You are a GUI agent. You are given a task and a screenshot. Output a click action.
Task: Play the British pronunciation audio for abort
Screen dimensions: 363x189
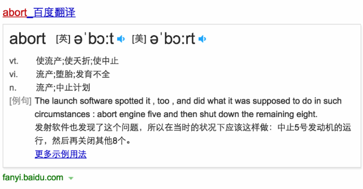(121, 39)
